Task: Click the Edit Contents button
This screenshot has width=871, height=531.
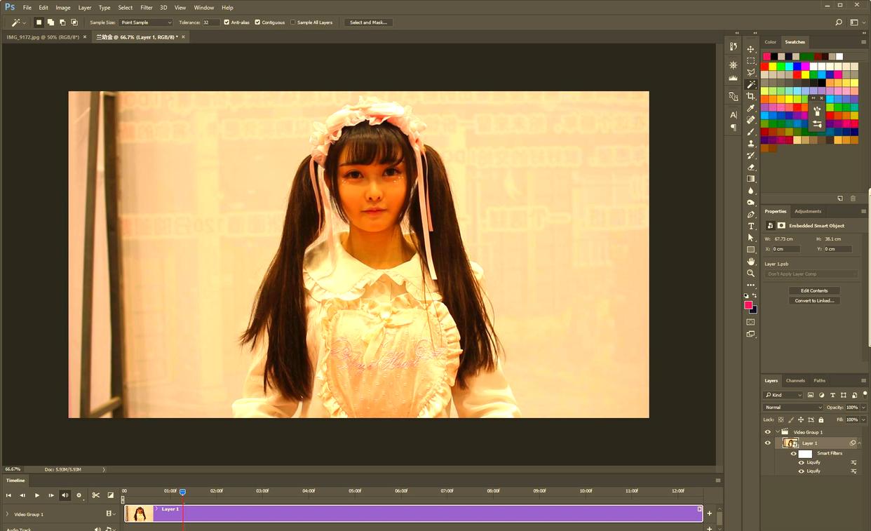Action: coord(814,290)
